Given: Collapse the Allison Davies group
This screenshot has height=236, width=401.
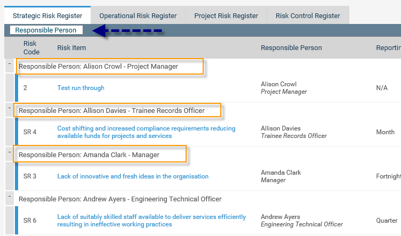Looking at the screenshot, I should [x=10, y=108].
